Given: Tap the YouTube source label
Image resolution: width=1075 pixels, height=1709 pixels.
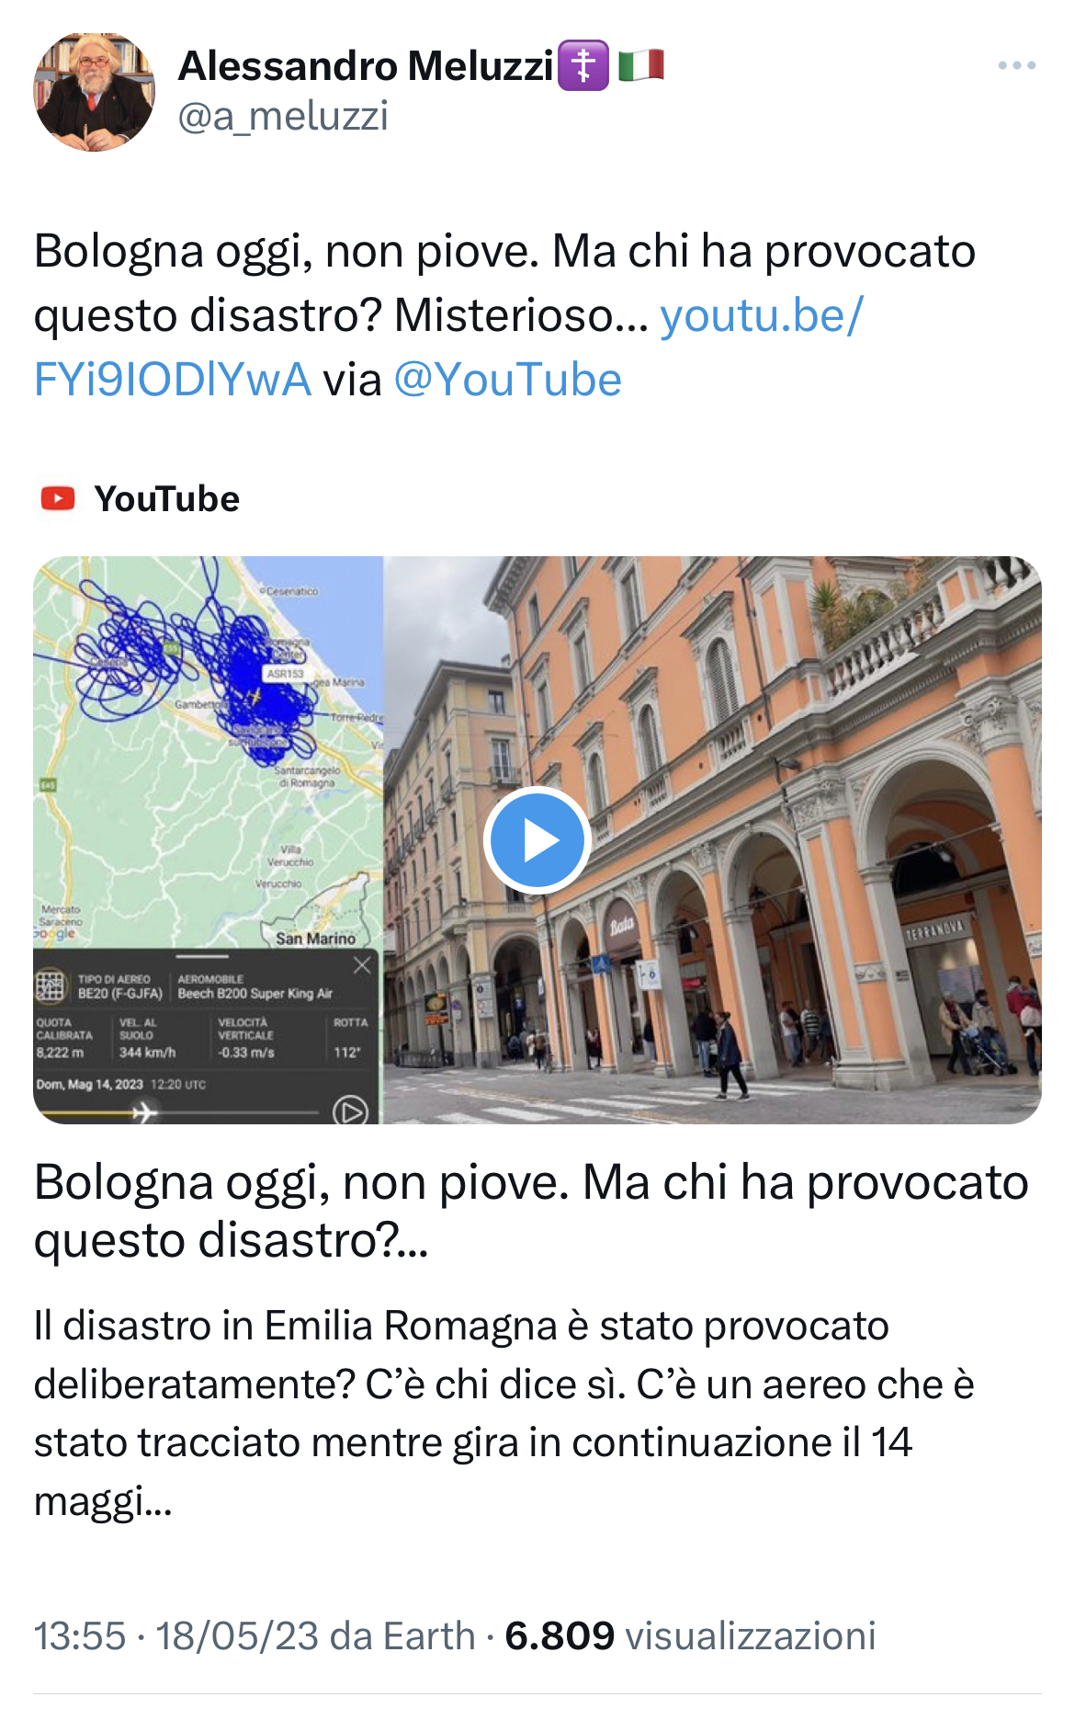Looking at the screenshot, I should tap(166, 498).
